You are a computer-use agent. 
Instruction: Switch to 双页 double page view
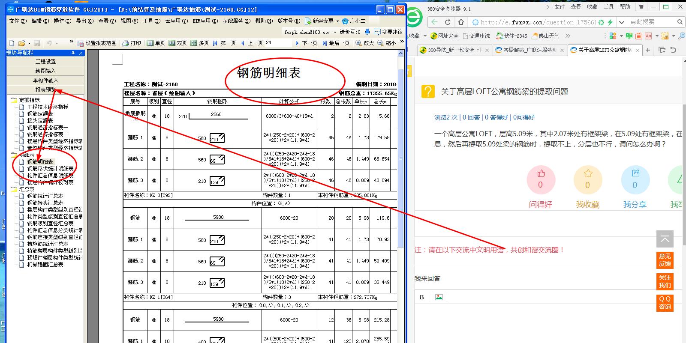tap(178, 43)
